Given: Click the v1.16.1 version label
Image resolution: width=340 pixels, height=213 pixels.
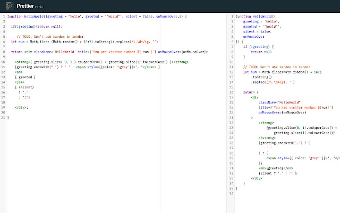Looking at the screenshot, I should tap(39, 7).
